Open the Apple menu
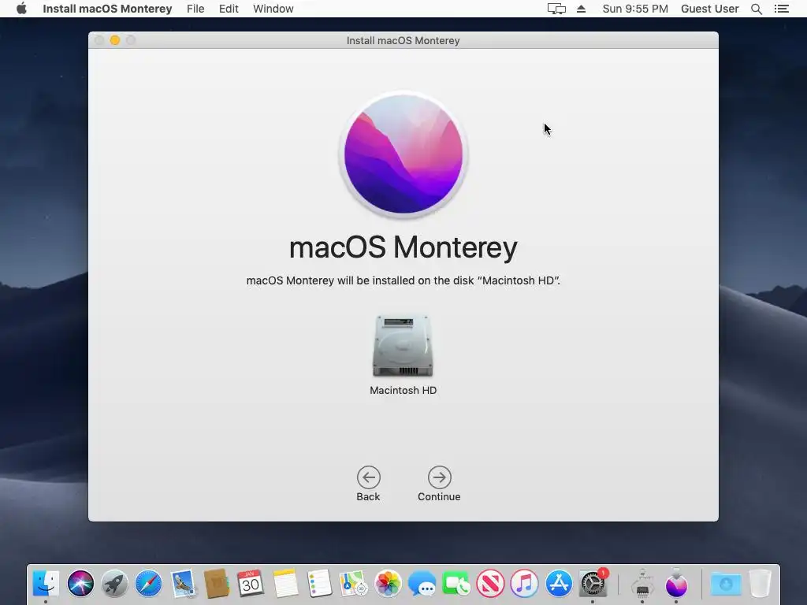 click(21, 9)
